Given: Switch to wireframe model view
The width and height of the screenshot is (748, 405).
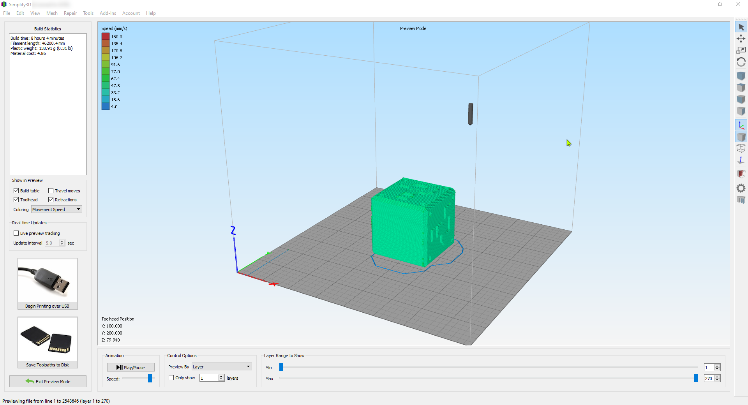Looking at the screenshot, I should pos(741,148).
